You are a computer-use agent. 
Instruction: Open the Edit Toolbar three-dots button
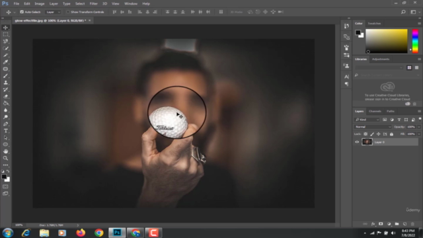coord(5,165)
